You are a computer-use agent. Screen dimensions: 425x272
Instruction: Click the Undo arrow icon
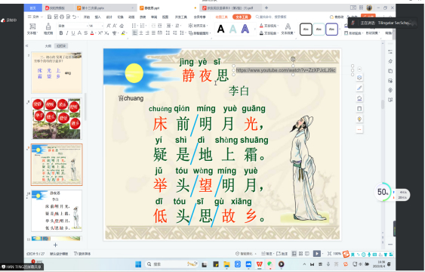pos(74,17)
